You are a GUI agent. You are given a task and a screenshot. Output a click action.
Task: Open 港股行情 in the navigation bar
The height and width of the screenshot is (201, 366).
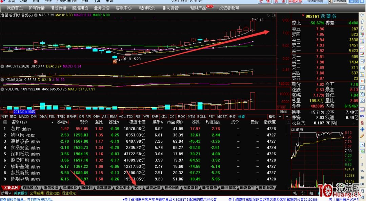click(x=58, y=8)
